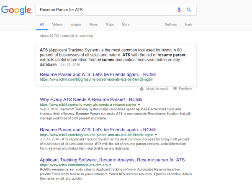Open Applicant Tracking Software, Resume Analysis result
Image resolution: width=252 pixels, height=186 pixels.
(112, 160)
